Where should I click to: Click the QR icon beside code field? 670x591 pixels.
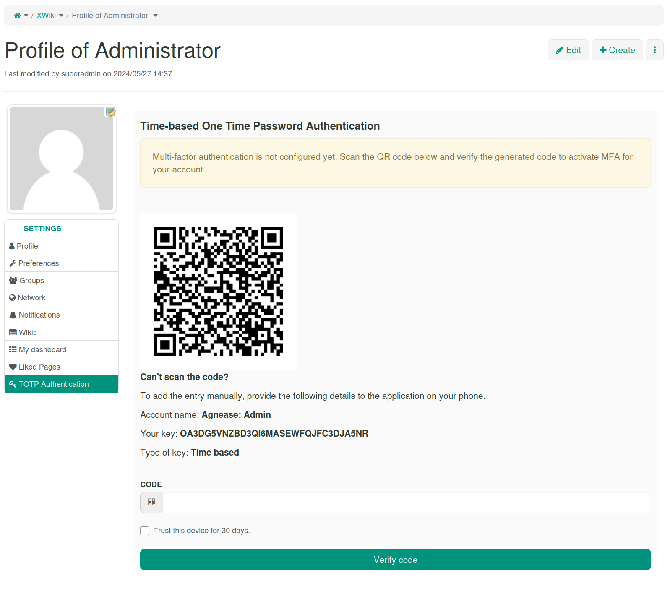151,502
